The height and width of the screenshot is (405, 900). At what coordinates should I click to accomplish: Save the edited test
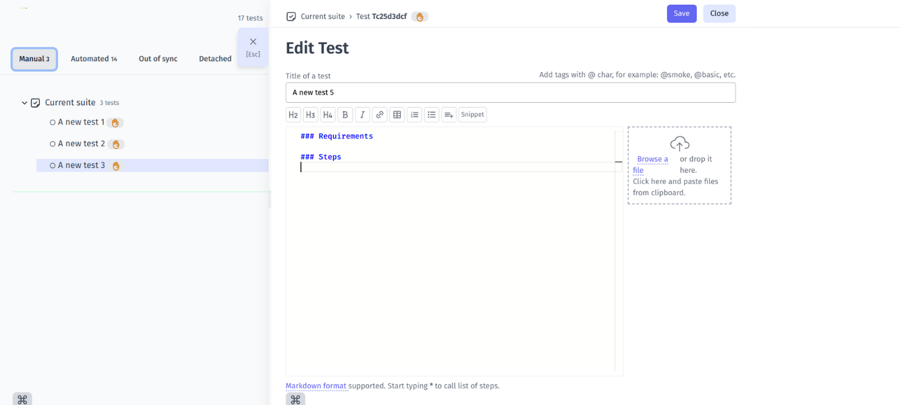click(682, 13)
